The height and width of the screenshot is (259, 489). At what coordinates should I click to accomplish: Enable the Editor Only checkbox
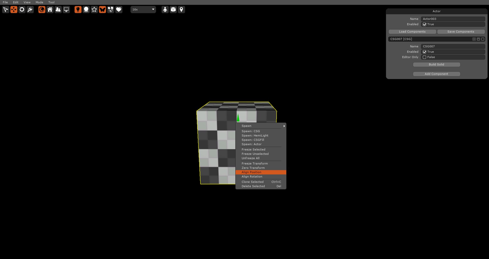(425, 57)
